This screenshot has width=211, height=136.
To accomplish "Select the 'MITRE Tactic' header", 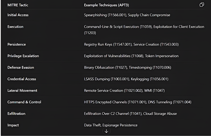I will (18, 5).
